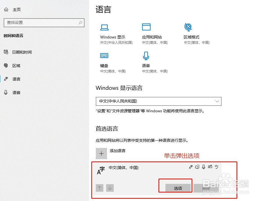264x201 pixels.
Task: Click the 删除 button
Action: click(x=206, y=188)
